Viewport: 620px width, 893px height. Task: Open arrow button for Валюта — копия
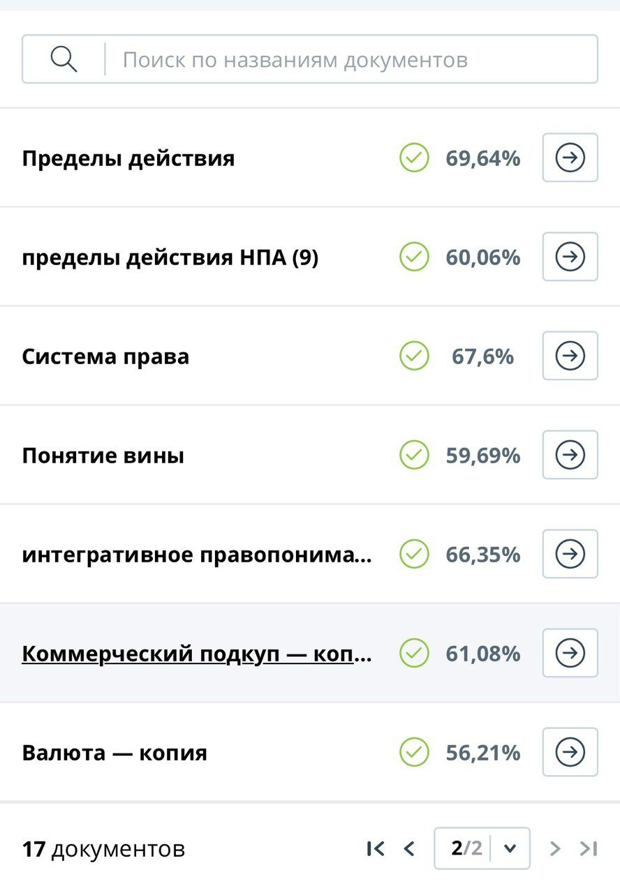tap(570, 752)
